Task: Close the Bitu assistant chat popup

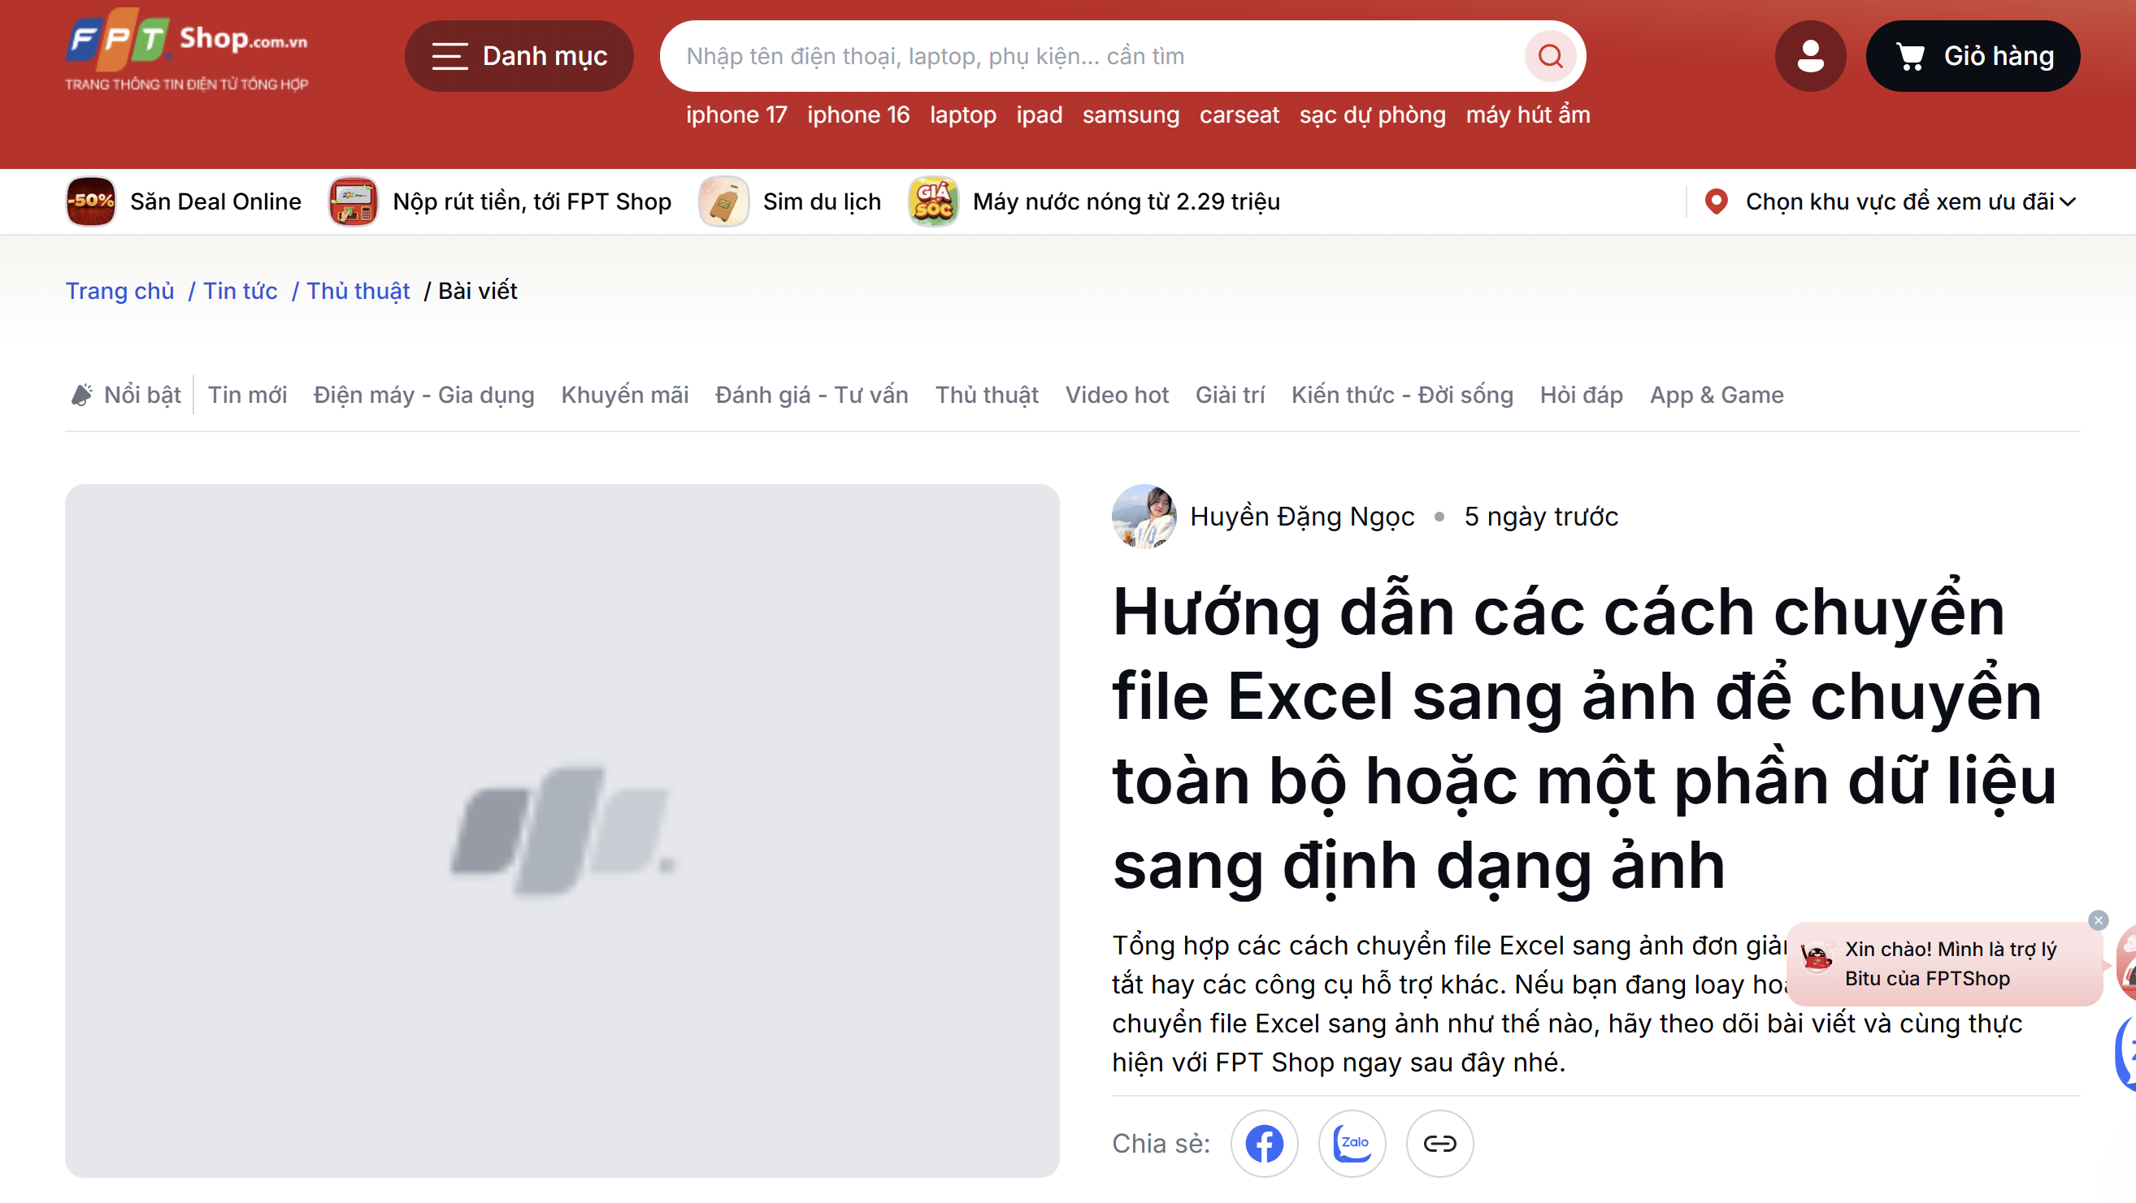Action: 2098,920
